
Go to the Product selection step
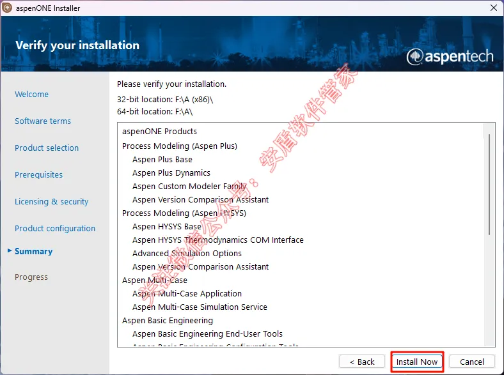point(47,148)
